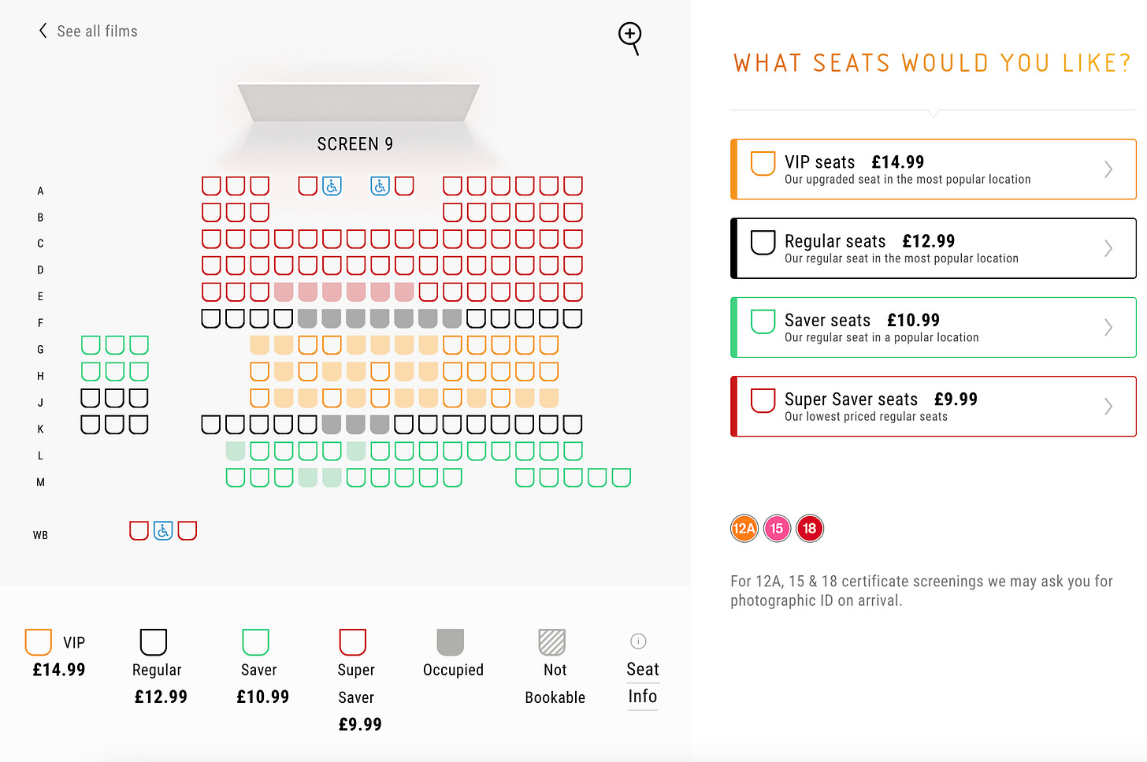Select last green seat in row M
Image resolution: width=1147 pixels, height=762 pixels.
(622, 478)
